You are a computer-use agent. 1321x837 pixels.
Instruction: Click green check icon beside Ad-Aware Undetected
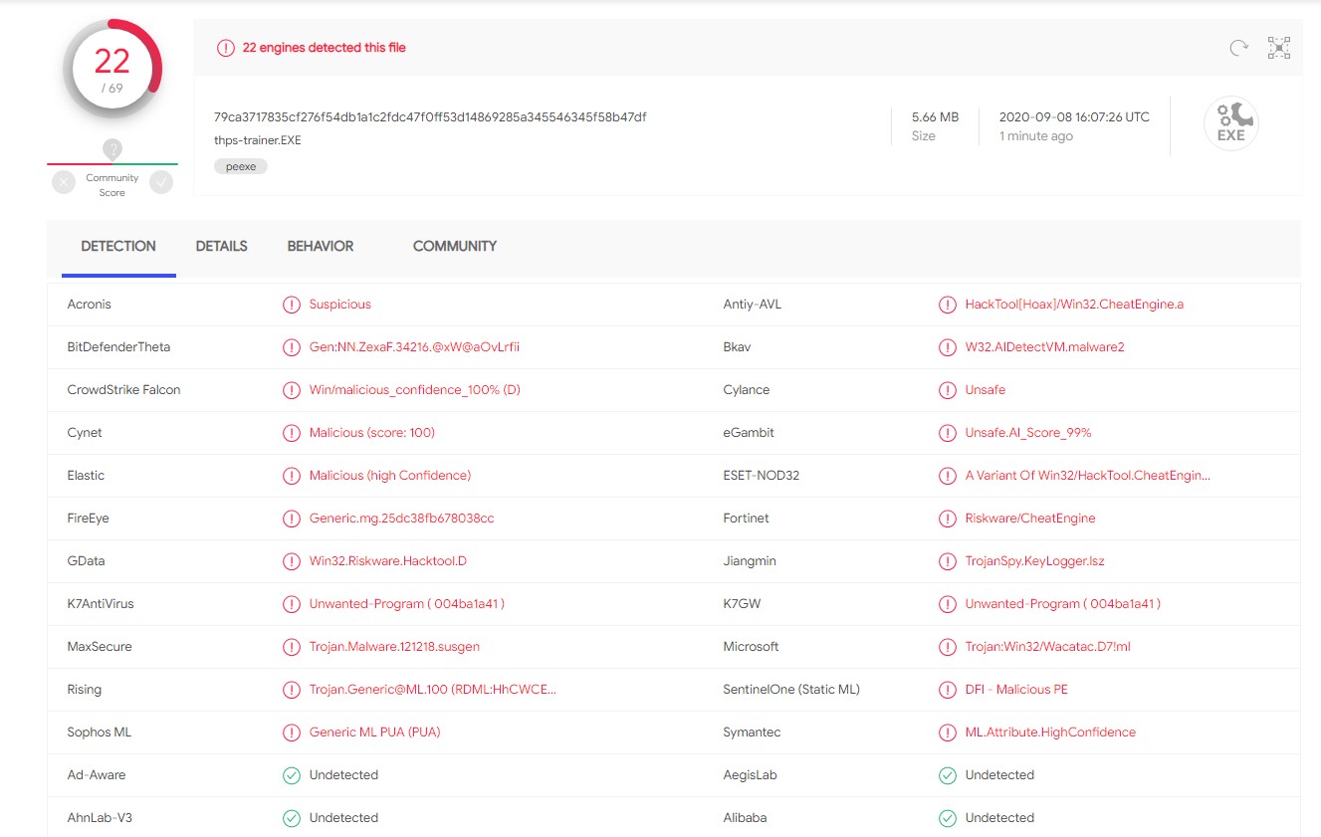coord(292,775)
